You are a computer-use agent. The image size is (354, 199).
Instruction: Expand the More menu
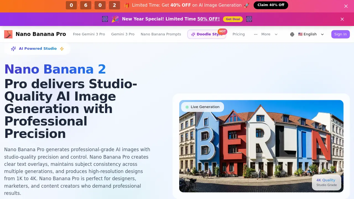[x=266, y=34]
